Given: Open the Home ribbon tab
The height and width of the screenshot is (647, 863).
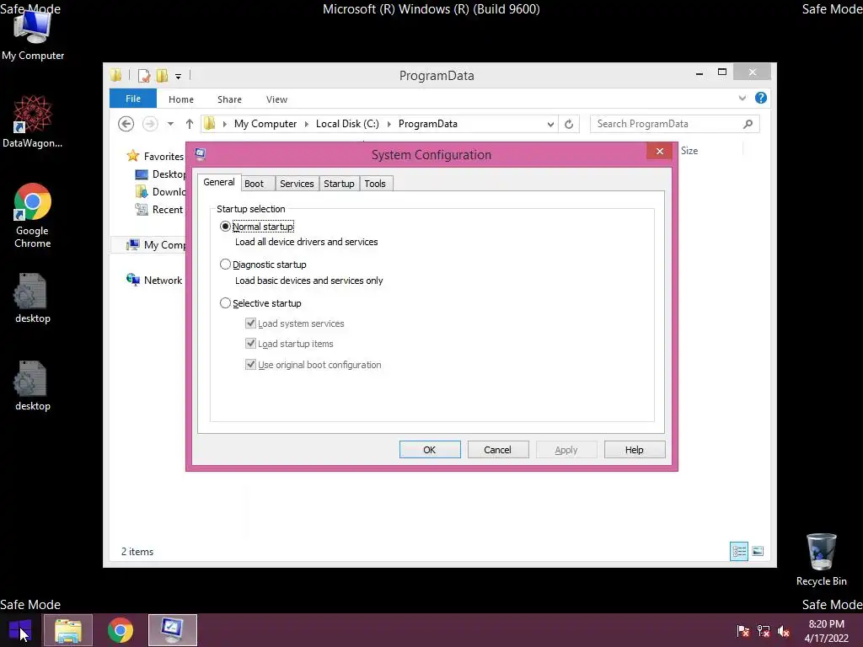Looking at the screenshot, I should tap(181, 99).
